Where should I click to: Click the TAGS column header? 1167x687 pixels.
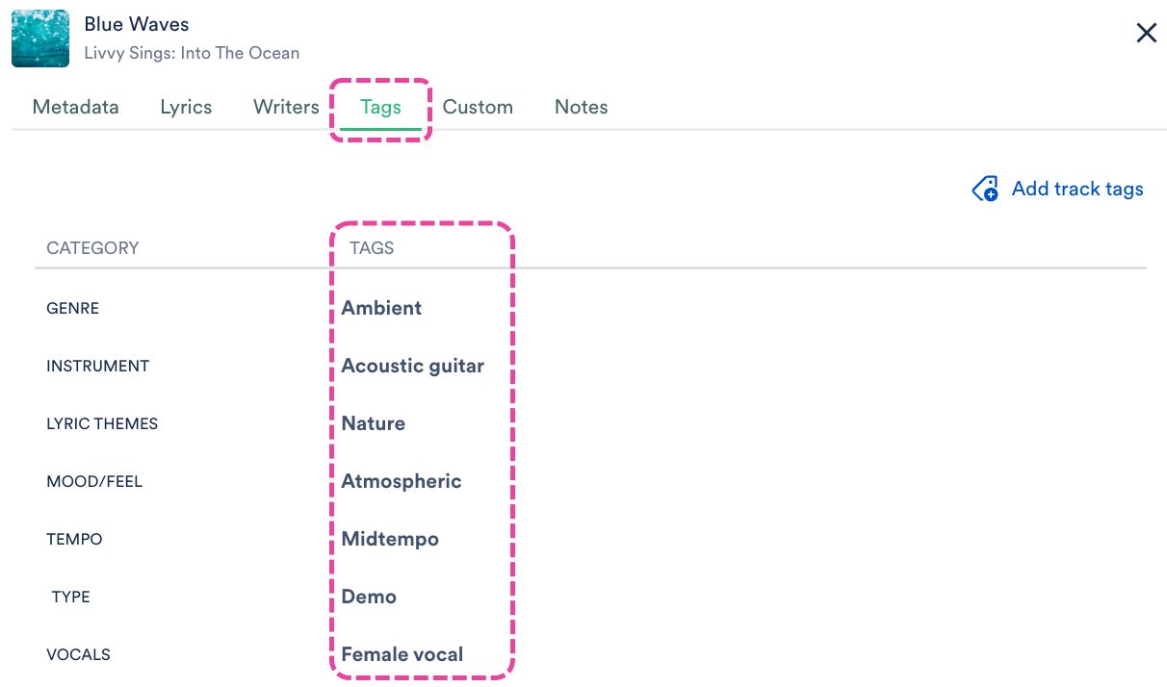(x=372, y=248)
